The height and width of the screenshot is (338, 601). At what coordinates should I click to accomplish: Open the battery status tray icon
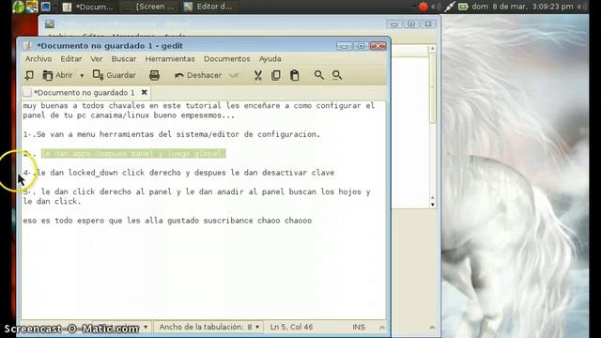click(x=463, y=7)
